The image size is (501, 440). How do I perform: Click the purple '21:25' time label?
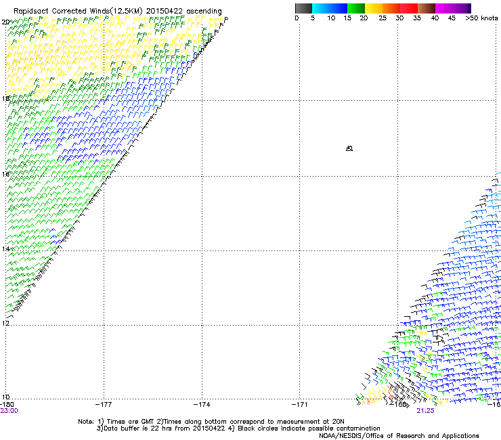(425, 411)
